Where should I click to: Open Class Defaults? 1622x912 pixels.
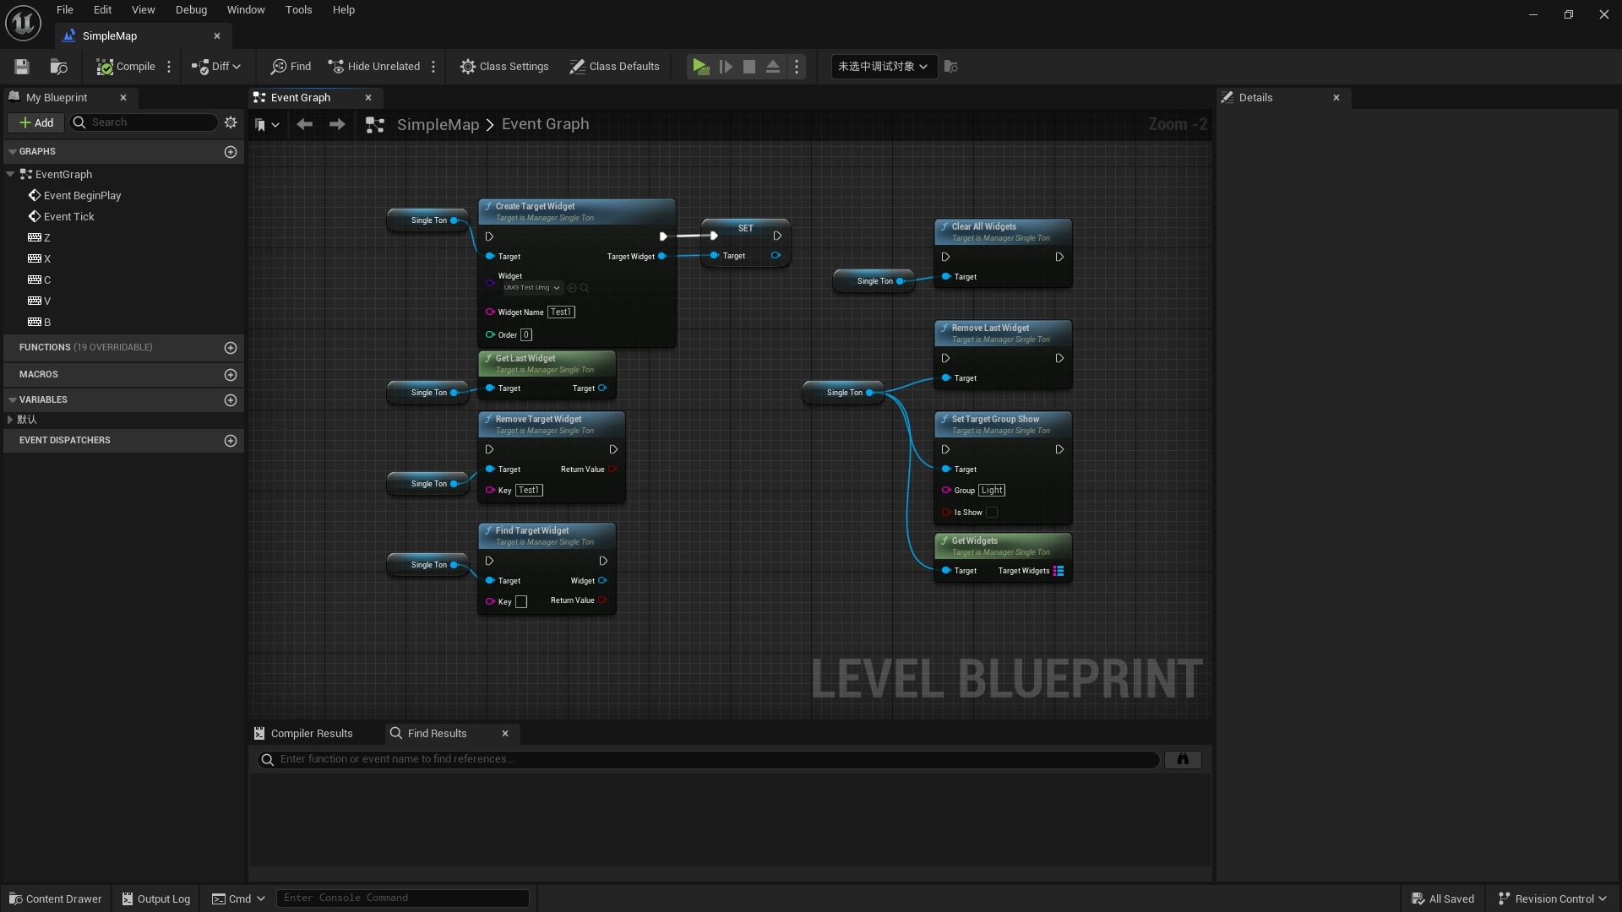click(x=614, y=67)
